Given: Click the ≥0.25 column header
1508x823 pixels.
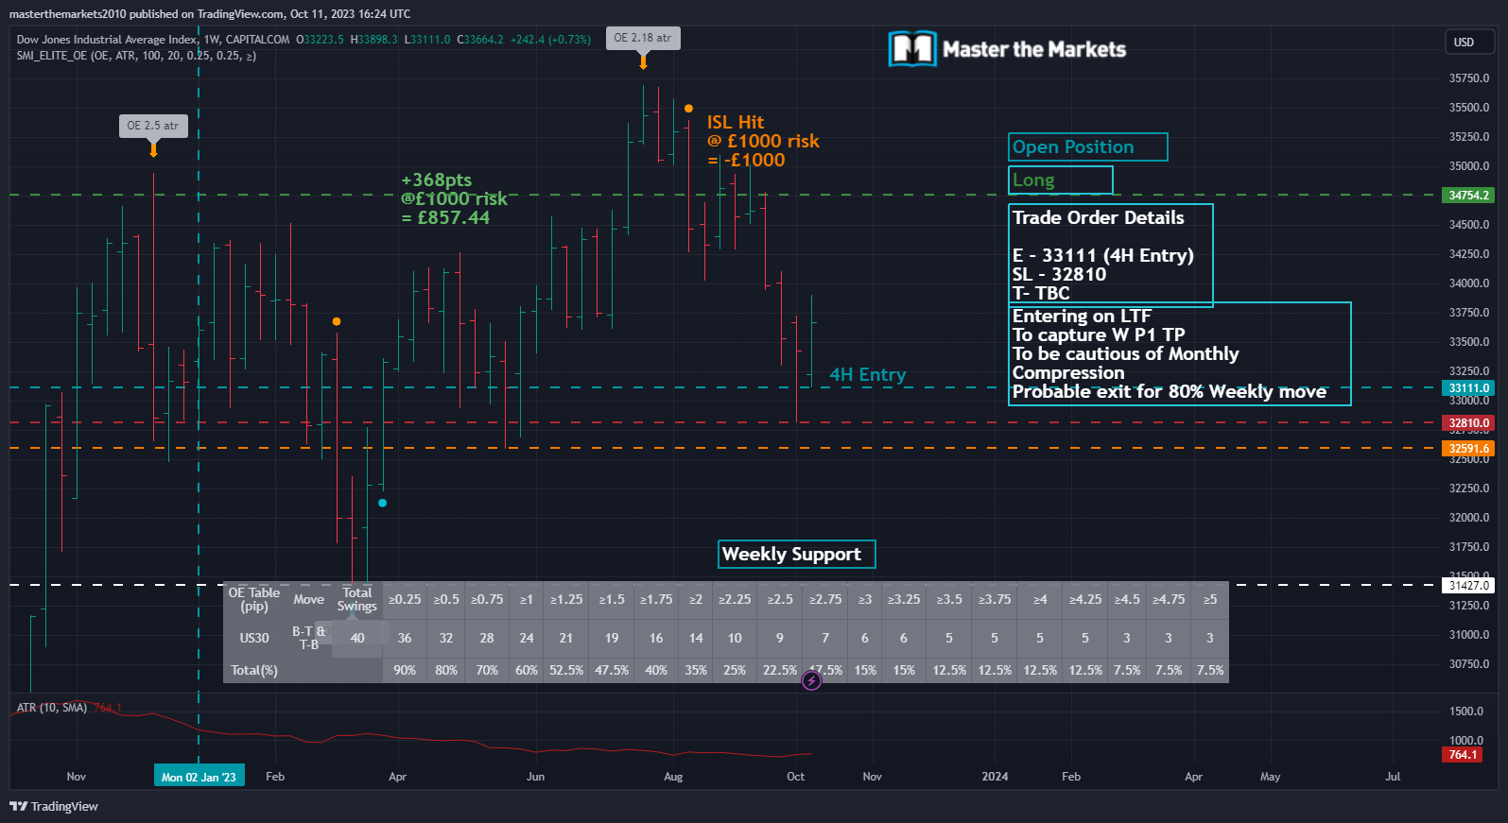Looking at the screenshot, I should [405, 600].
